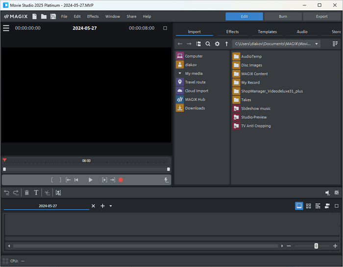Click the Export button
Screen dimensions: 343x267
(321, 17)
